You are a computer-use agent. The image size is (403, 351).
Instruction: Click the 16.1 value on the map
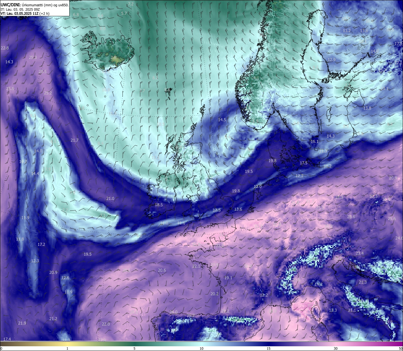coord(315,142)
